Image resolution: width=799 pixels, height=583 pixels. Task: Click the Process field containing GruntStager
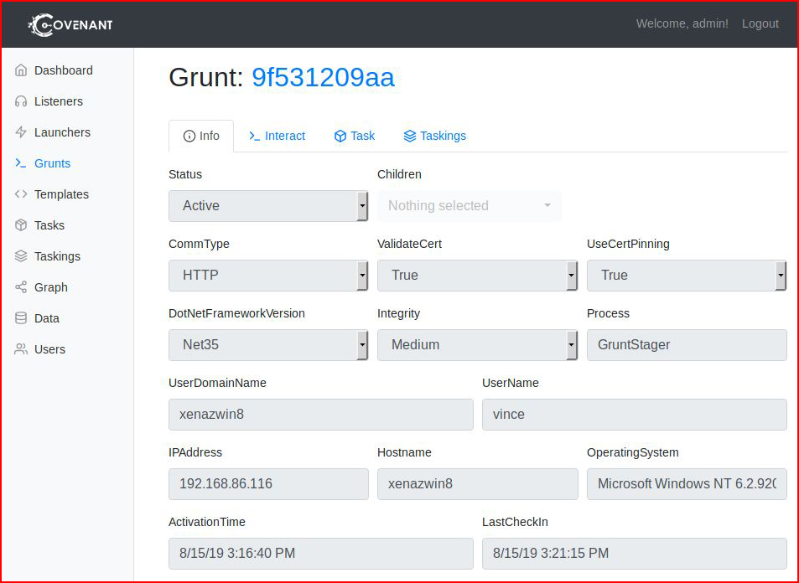point(687,345)
